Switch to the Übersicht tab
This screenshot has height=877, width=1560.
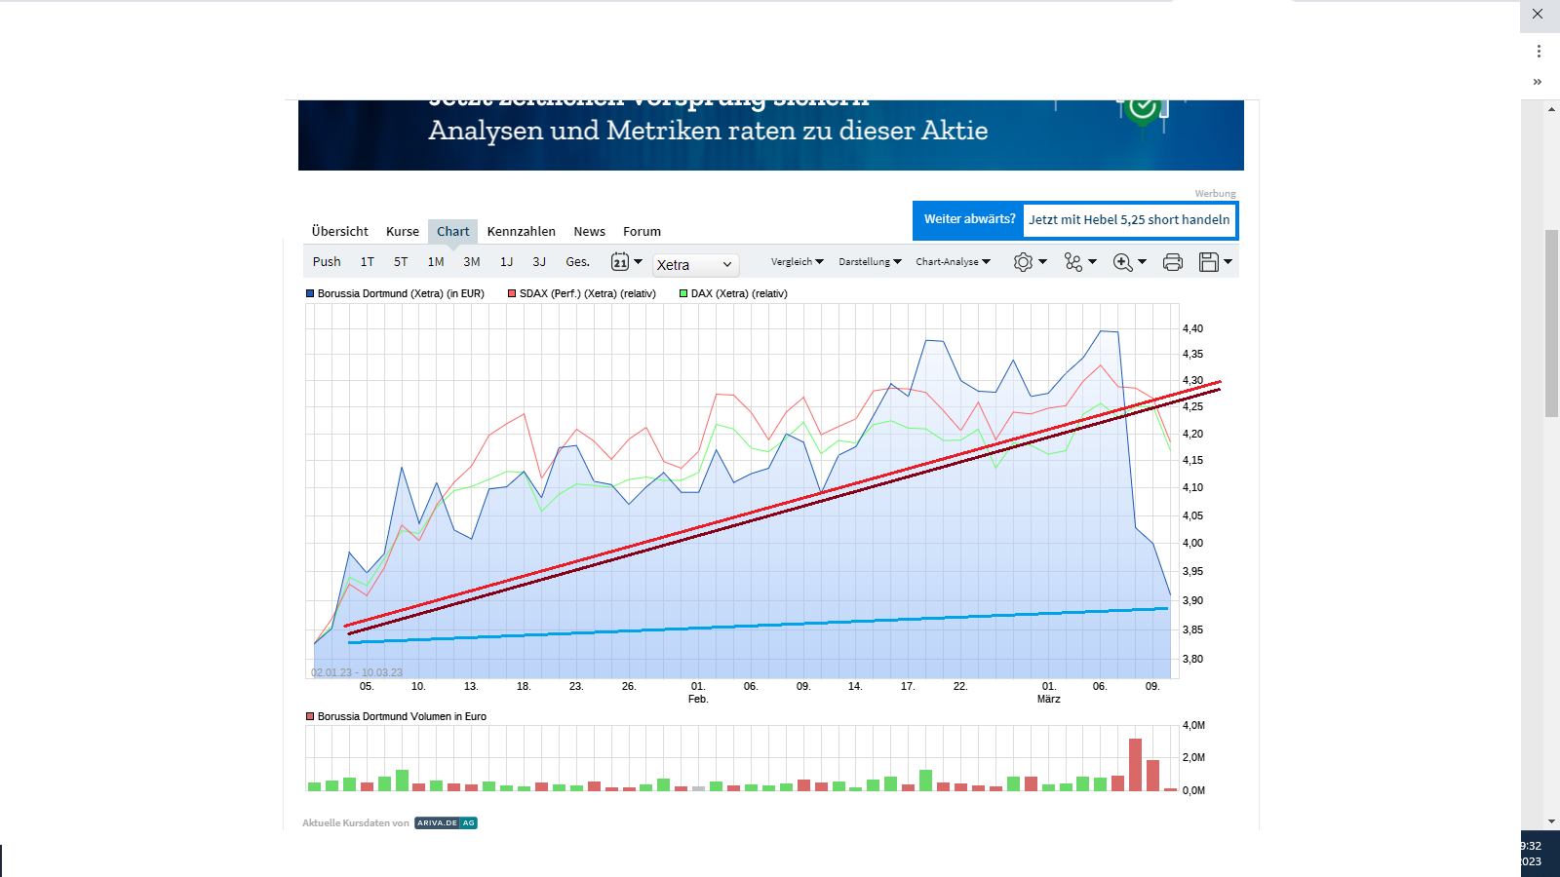[x=340, y=232]
